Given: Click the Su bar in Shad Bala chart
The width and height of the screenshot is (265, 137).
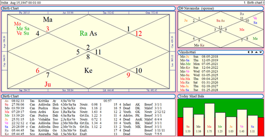Looking at the screenshot, I should coord(188,121).
